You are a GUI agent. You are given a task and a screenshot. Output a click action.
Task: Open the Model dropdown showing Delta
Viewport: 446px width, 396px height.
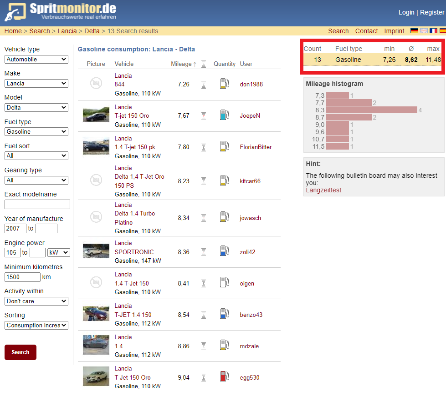click(x=36, y=108)
